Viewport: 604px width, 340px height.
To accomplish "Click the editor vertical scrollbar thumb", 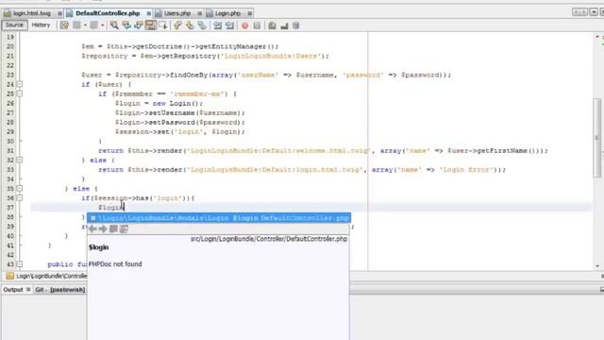I will [x=597, y=138].
